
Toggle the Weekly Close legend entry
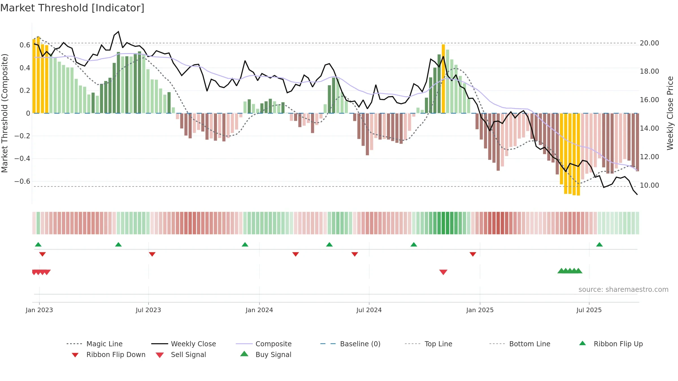[x=184, y=344]
